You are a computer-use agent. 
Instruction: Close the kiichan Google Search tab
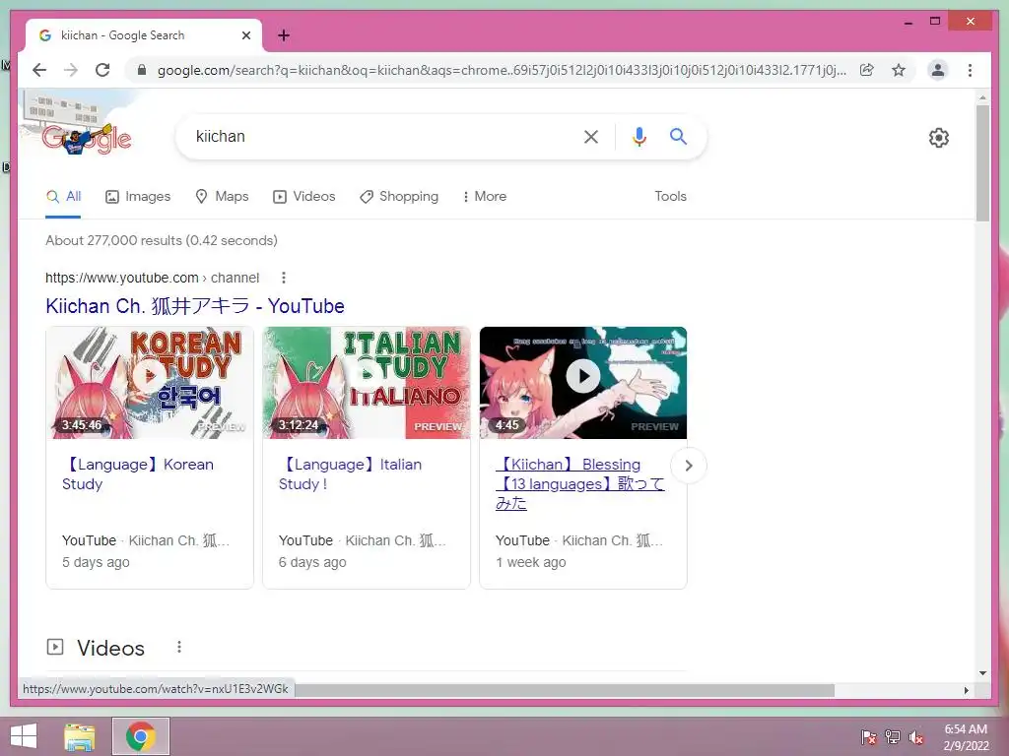pyautogui.click(x=245, y=35)
